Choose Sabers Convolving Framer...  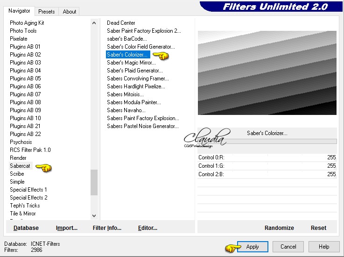[138, 79]
